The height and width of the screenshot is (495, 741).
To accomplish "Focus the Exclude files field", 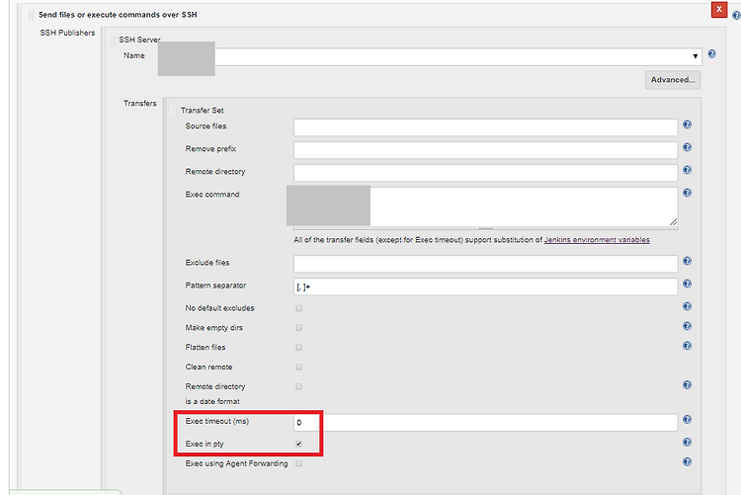I will click(485, 264).
